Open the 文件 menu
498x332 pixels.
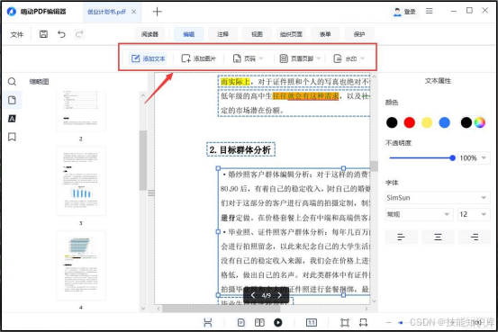[17, 34]
